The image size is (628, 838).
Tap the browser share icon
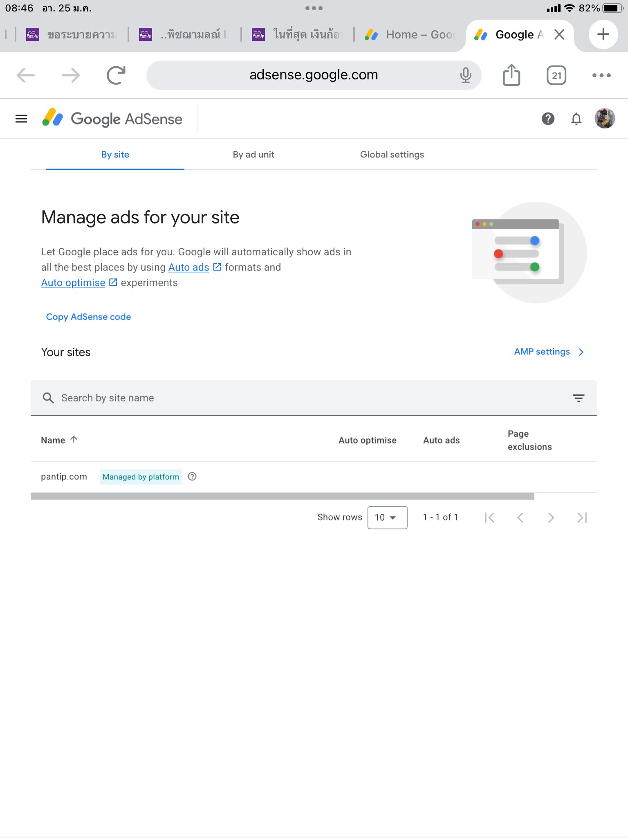pyautogui.click(x=511, y=75)
